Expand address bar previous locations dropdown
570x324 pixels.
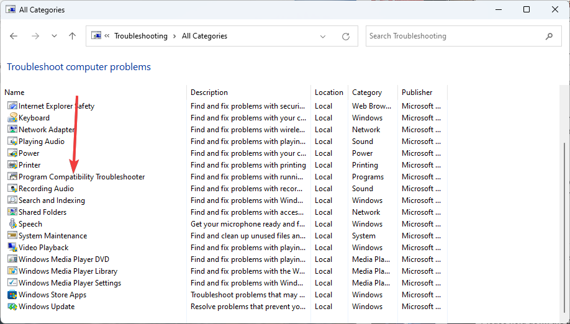click(x=323, y=37)
